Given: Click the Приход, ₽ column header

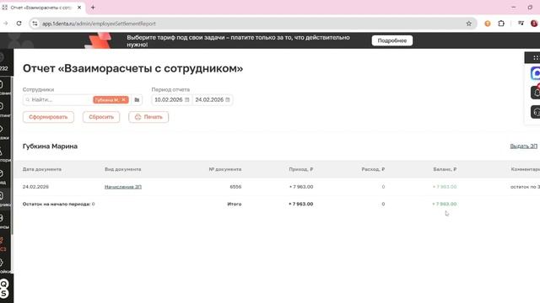Looking at the screenshot, I should click(301, 169).
